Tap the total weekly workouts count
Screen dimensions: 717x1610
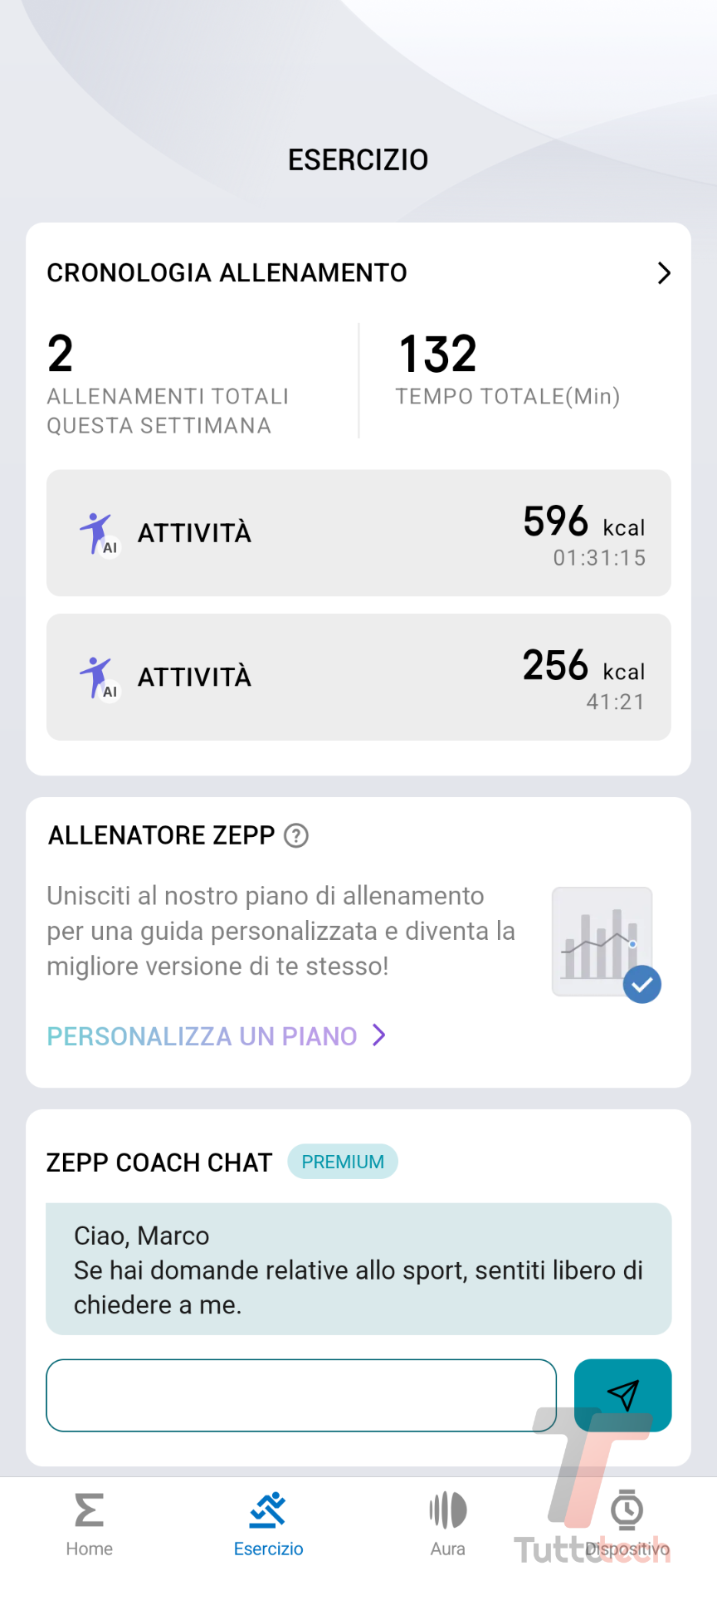61,354
